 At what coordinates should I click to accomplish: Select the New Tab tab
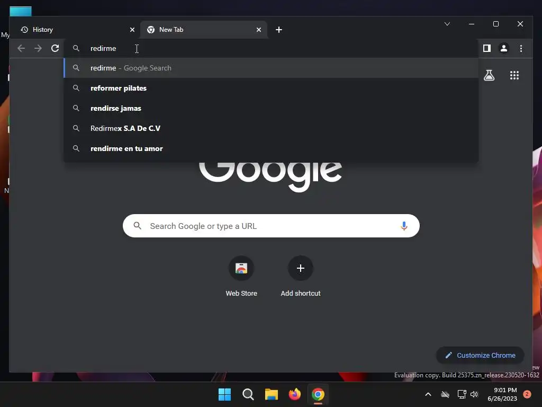(x=204, y=30)
